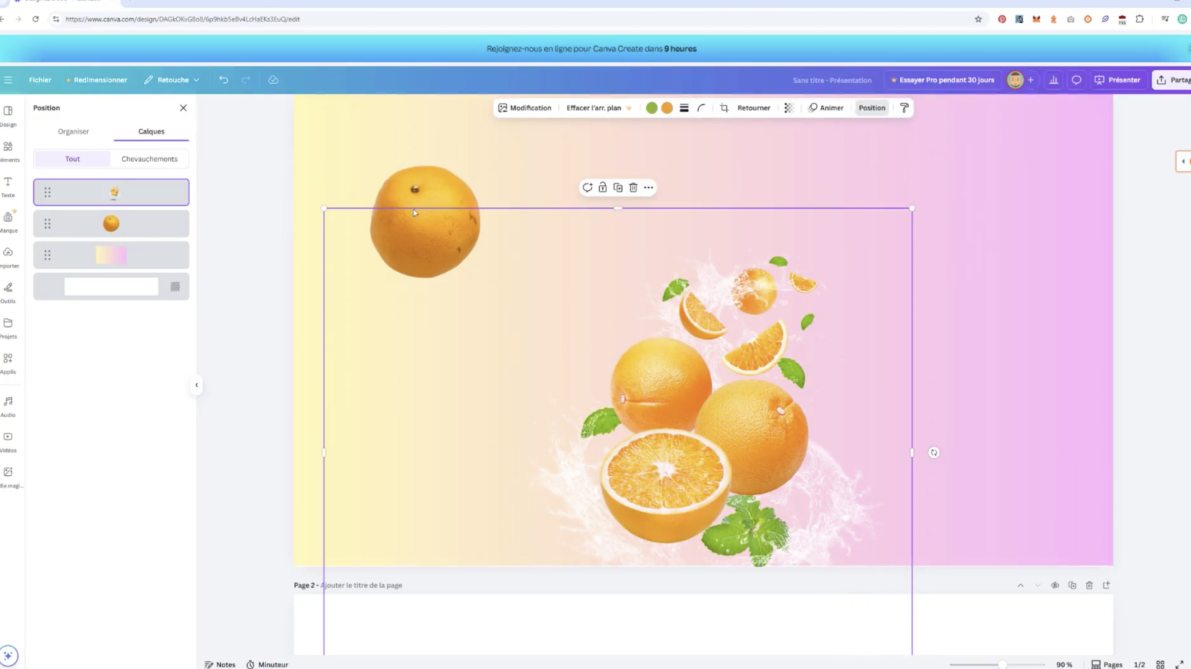The width and height of the screenshot is (1191, 669).
Task: Show Tout layers filter
Action: (x=72, y=159)
